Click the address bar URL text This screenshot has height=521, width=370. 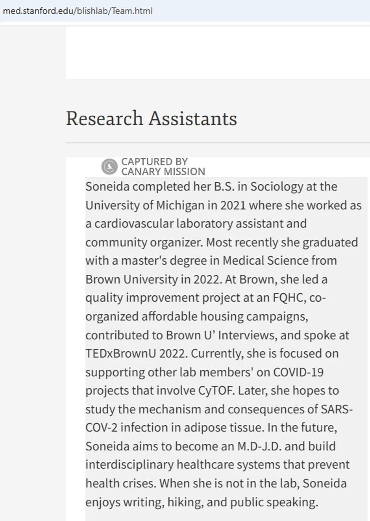[x=78, y=11]
